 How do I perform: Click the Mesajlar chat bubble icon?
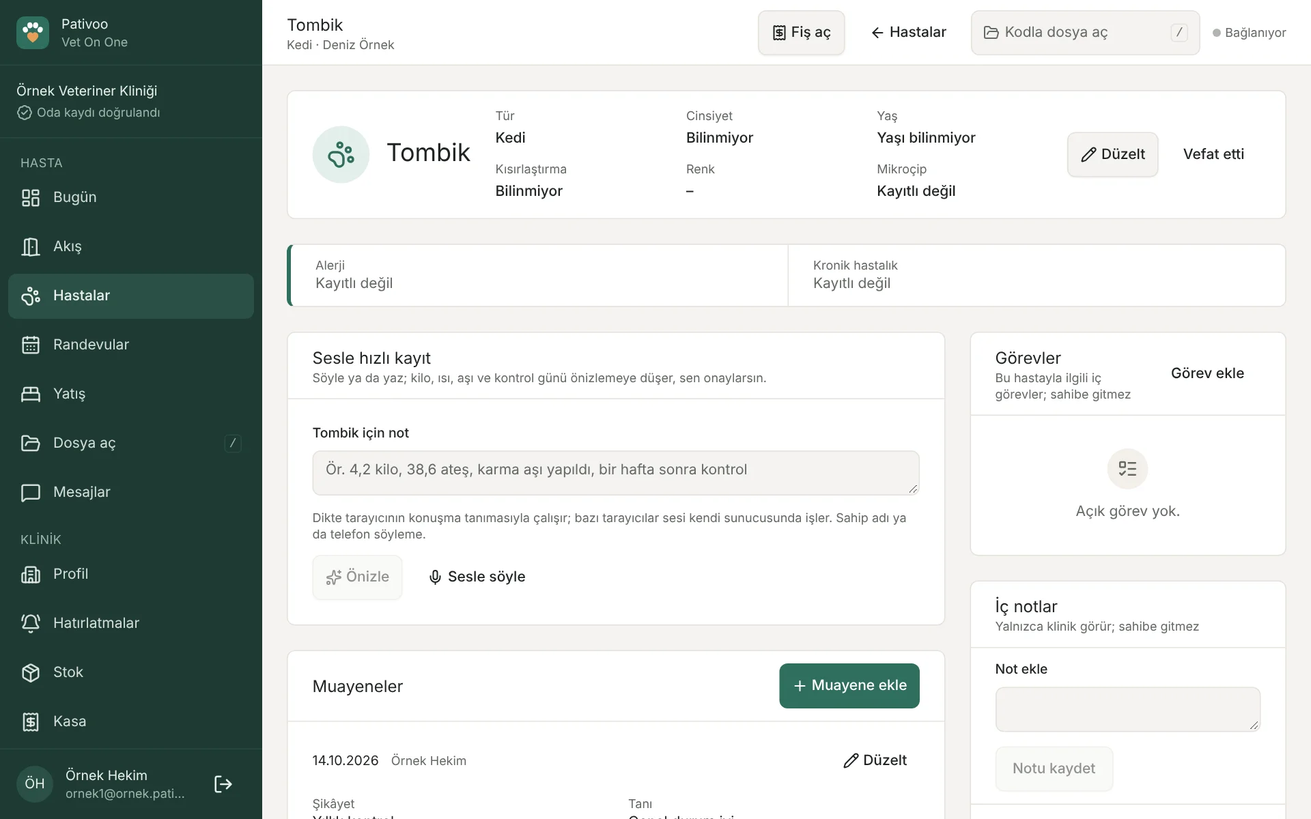pyautogui.click(x=31, y=492)
